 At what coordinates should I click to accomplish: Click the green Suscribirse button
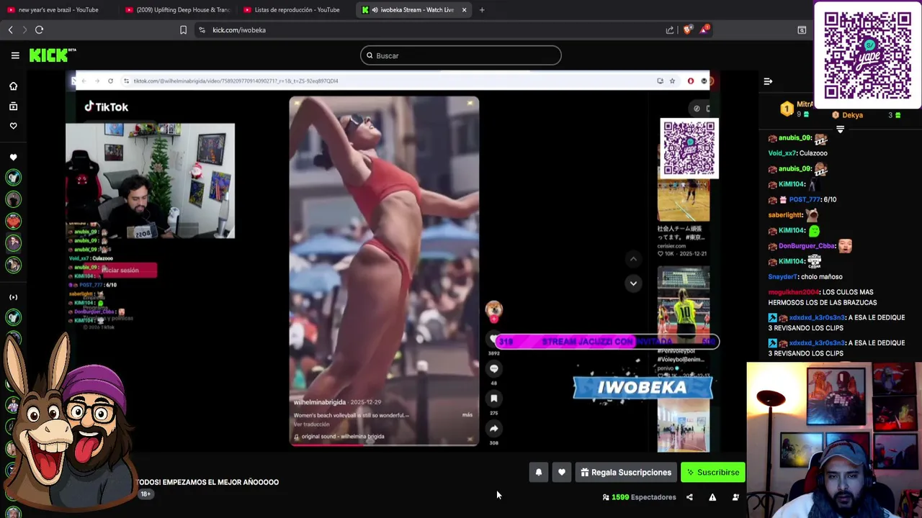pyautogui.click(x=712, y=473)
